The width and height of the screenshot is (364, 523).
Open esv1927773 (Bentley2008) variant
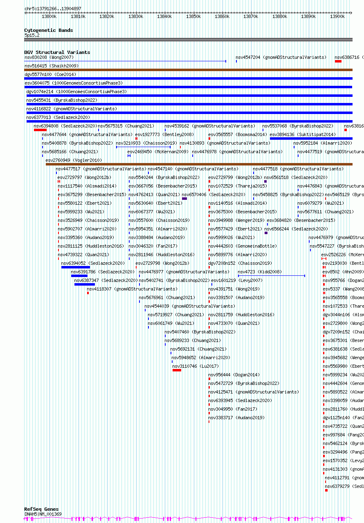(164, 134)
